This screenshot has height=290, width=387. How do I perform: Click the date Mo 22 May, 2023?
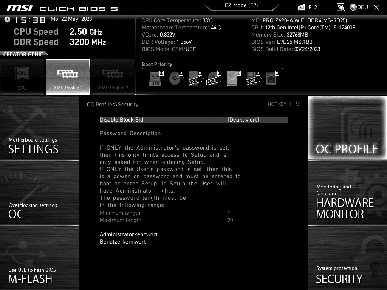click(x=71, y=19)
